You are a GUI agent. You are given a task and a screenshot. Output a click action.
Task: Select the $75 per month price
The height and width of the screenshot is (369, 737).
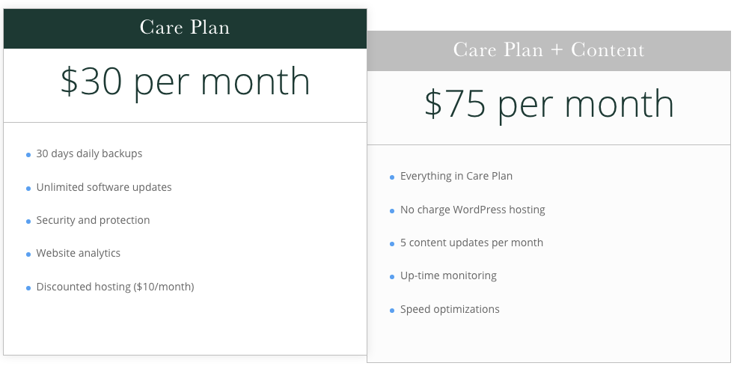click(x=548, y=105)
